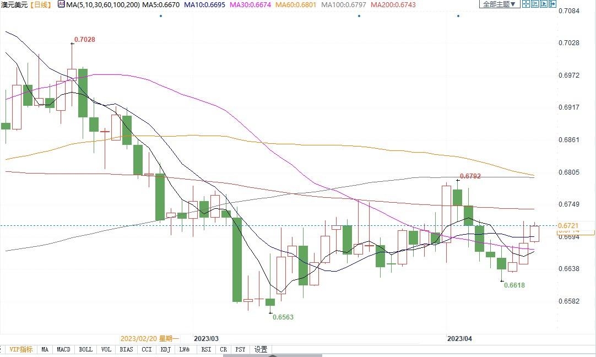Viewport: 596px width, 357px height.
Task: Switch to the MACD indicator tab
Action: (x=64, y=349)
